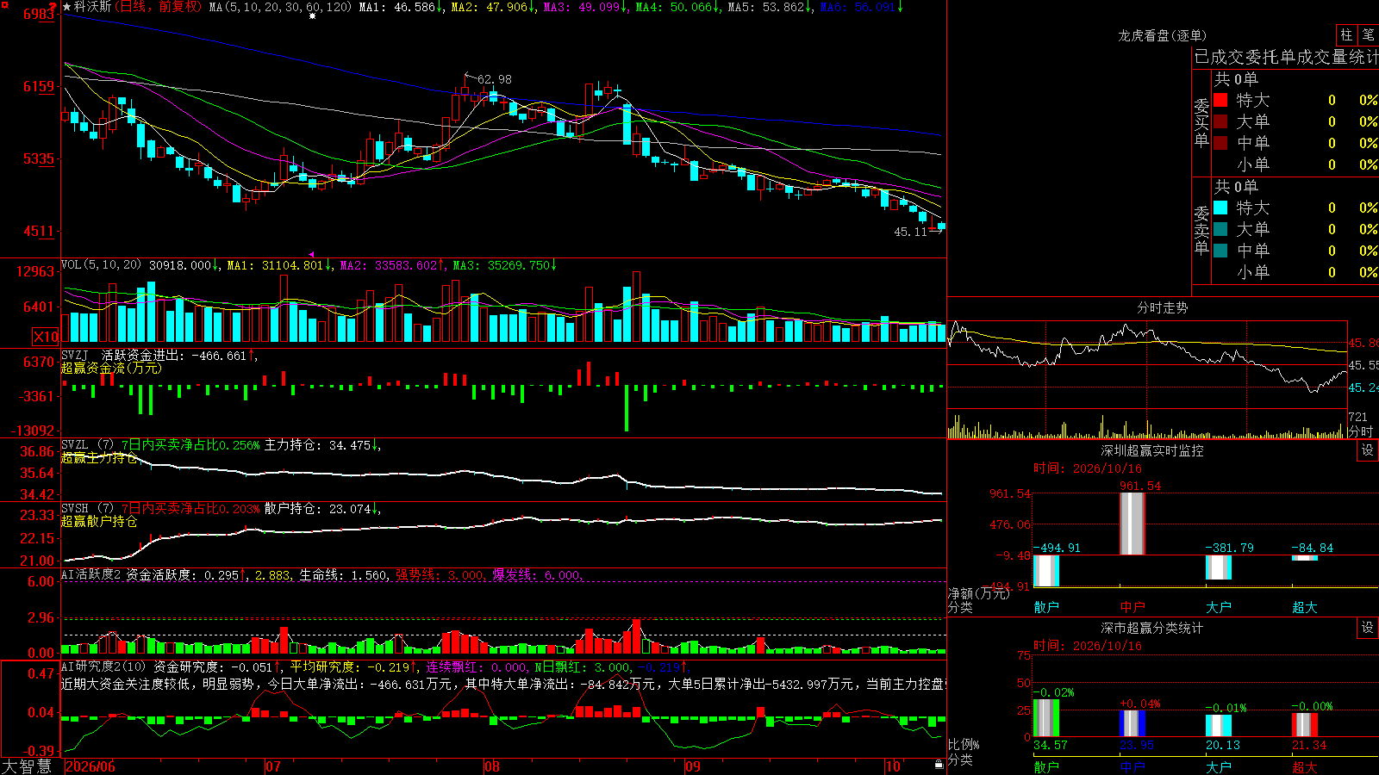This screenshot has height=775, width=1379.
Task: Open 设 settings for 深市超赢分类统计
Action: pos(1368,628)
